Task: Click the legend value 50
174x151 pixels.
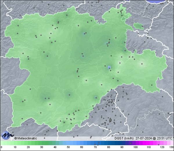Action: 68,147
